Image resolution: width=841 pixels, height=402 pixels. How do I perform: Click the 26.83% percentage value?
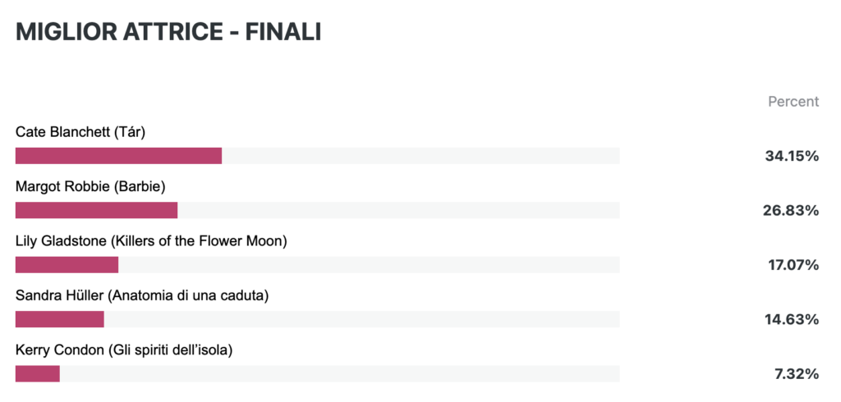point(791,211)
